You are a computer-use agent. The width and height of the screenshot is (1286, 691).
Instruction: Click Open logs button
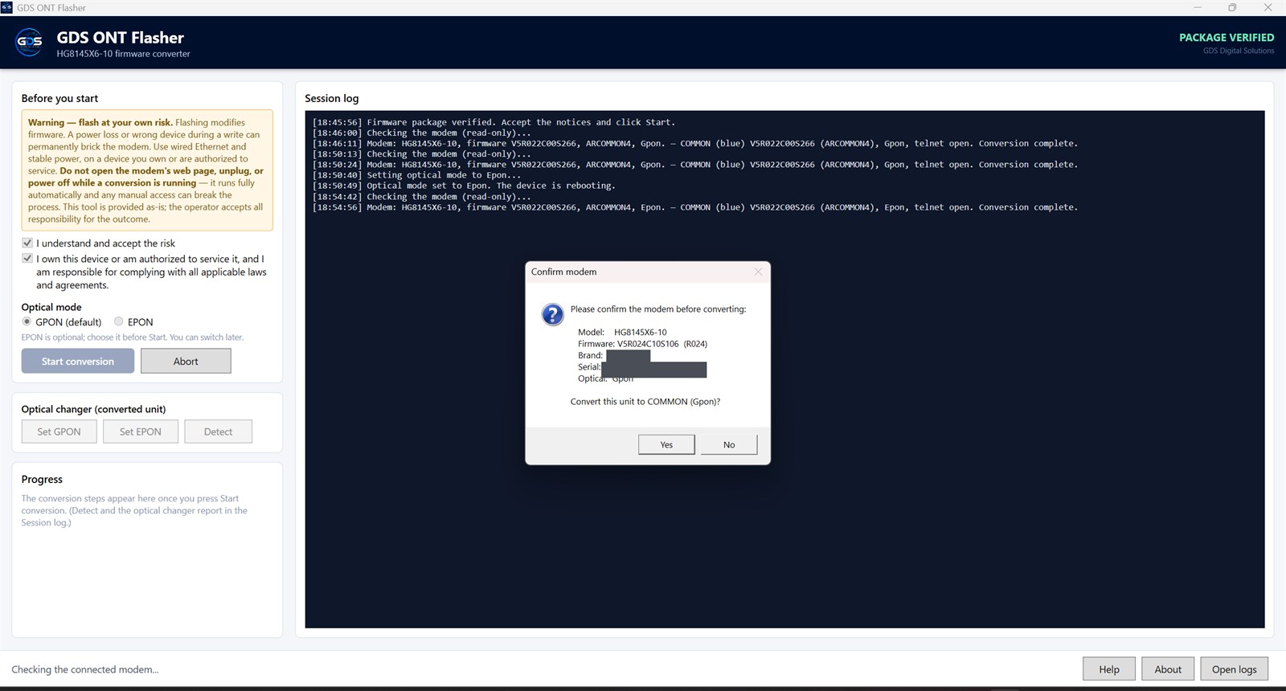coord(1235,669)
